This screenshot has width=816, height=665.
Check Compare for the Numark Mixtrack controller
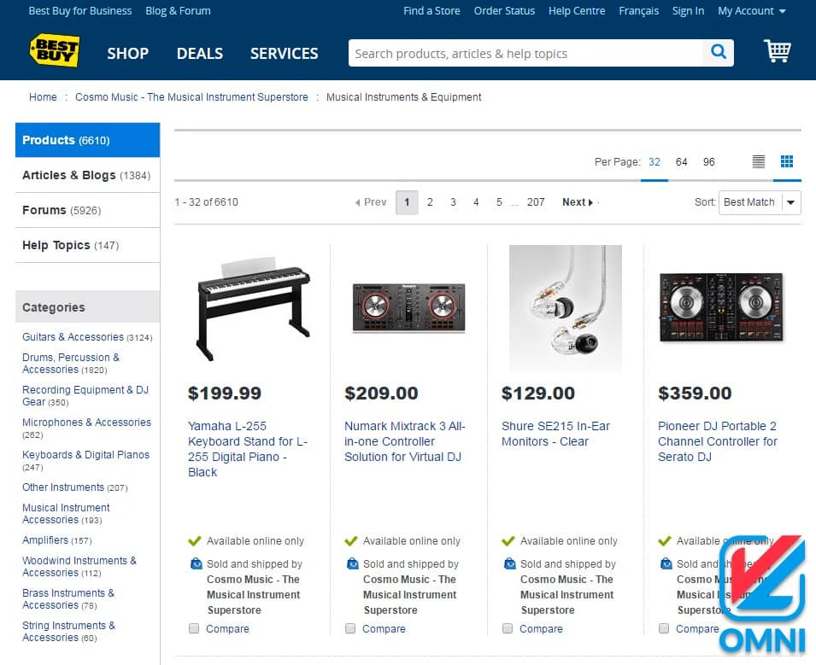(350, 628)
